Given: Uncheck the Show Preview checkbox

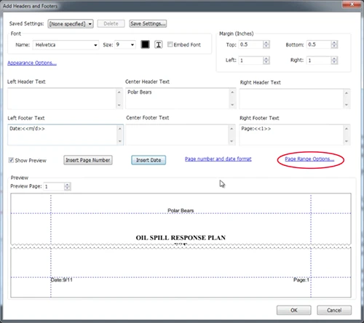Looking at the screenshot, I should point(11,160).
